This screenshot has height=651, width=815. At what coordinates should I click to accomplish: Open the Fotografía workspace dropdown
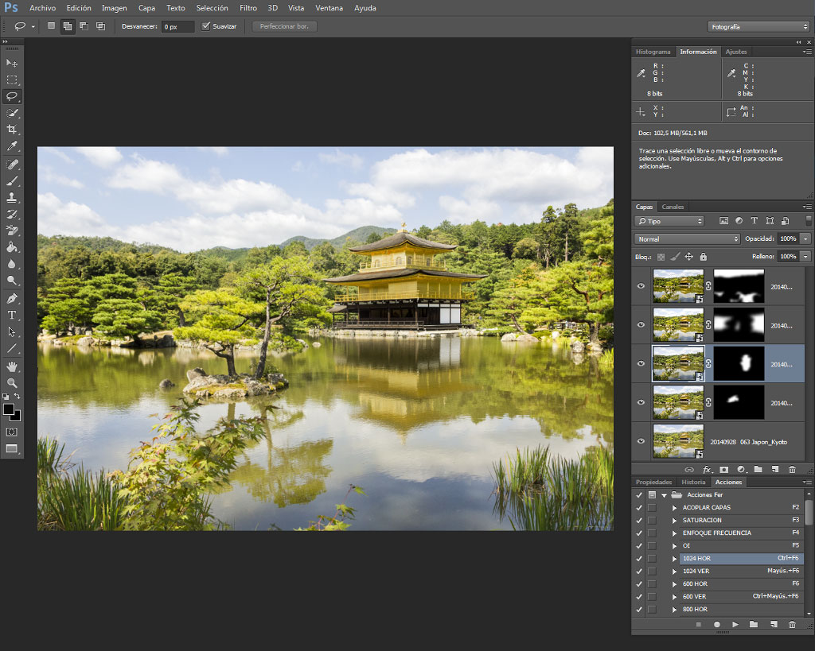click(758, 26)
